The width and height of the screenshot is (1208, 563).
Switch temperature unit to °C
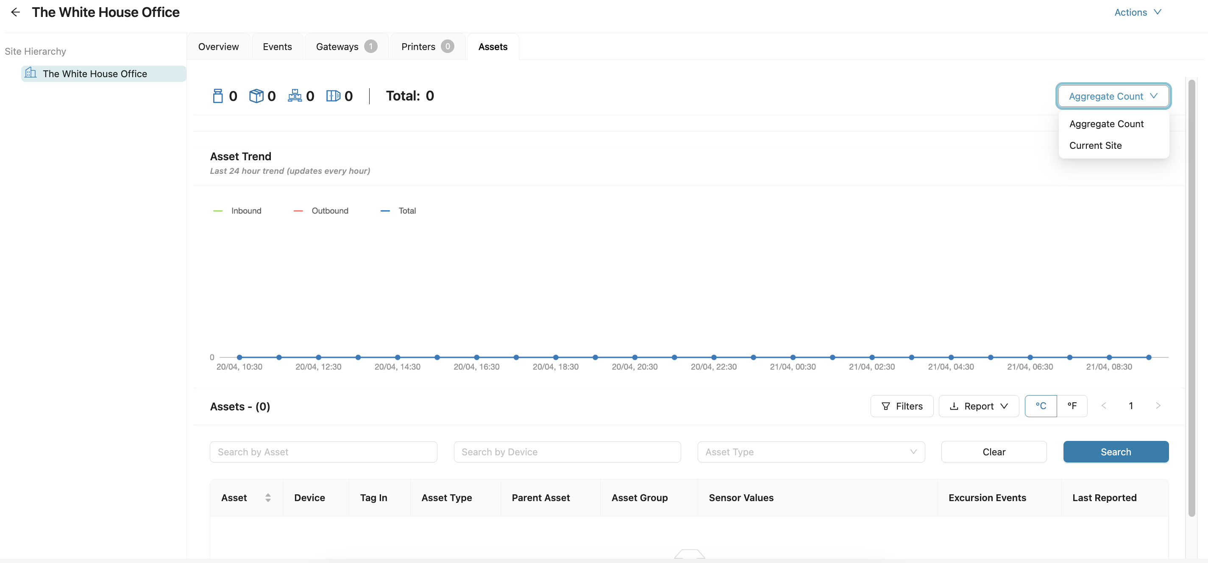(x=1041, y=406)
